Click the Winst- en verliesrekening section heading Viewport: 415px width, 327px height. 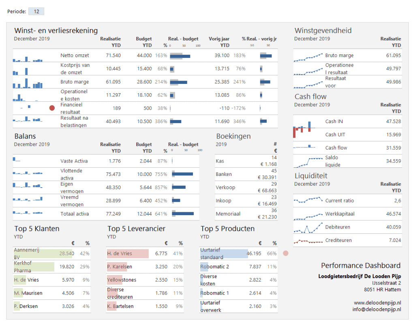tap(56, 30)
